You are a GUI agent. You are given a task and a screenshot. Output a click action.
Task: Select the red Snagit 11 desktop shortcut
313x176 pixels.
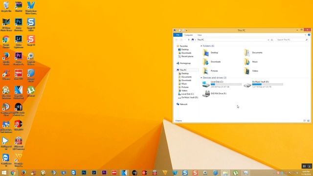point(31,41)
